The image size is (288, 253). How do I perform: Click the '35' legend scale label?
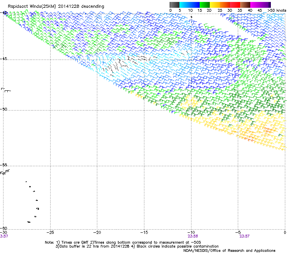(240, 11)
